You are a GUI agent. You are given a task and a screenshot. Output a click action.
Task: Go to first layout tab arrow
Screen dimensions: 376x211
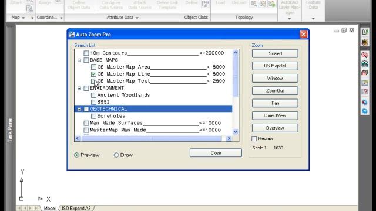(x=19, y=208)
